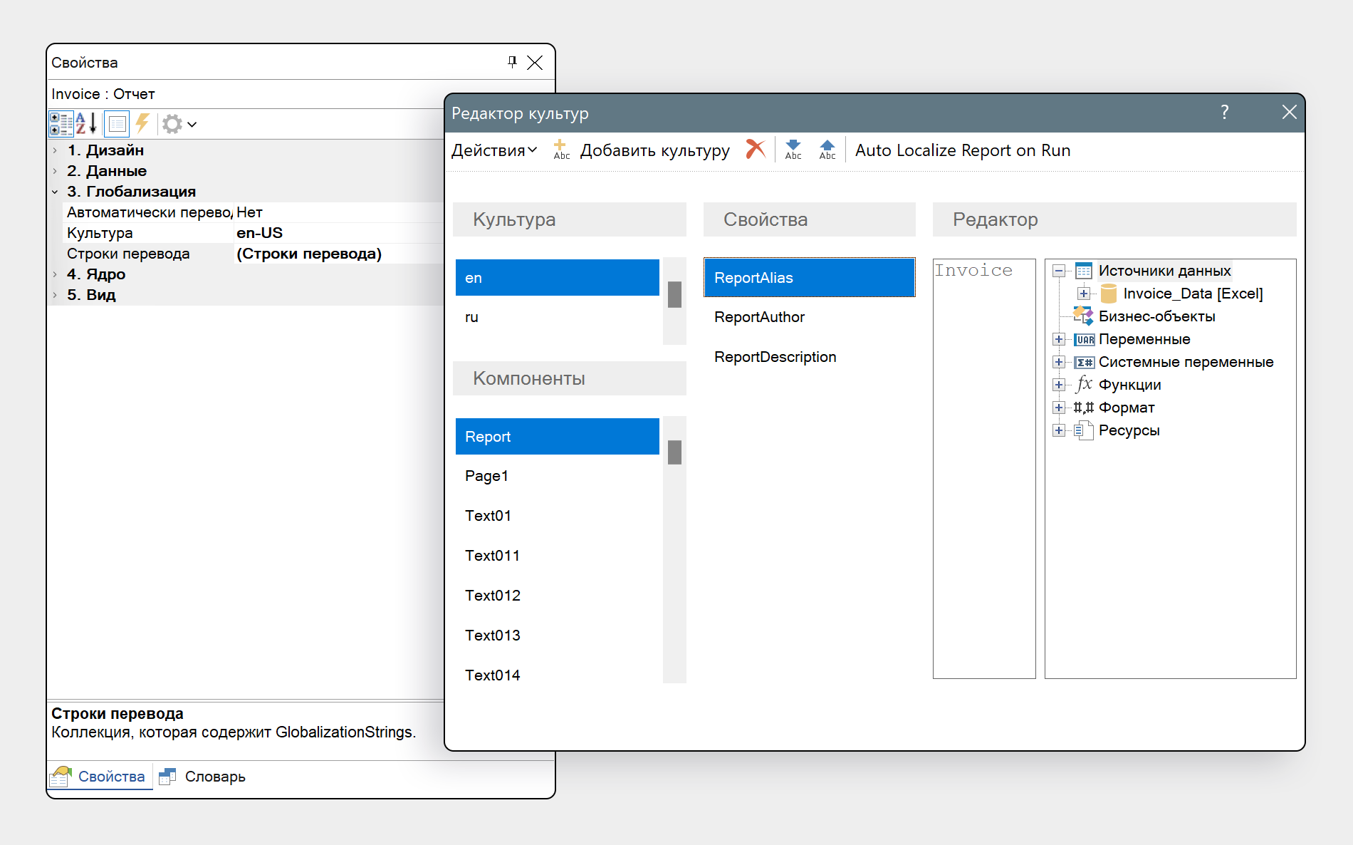1353x845 pixels.
Task: Click the categorized view icon in Properties
Action: [x=61, y=124]
